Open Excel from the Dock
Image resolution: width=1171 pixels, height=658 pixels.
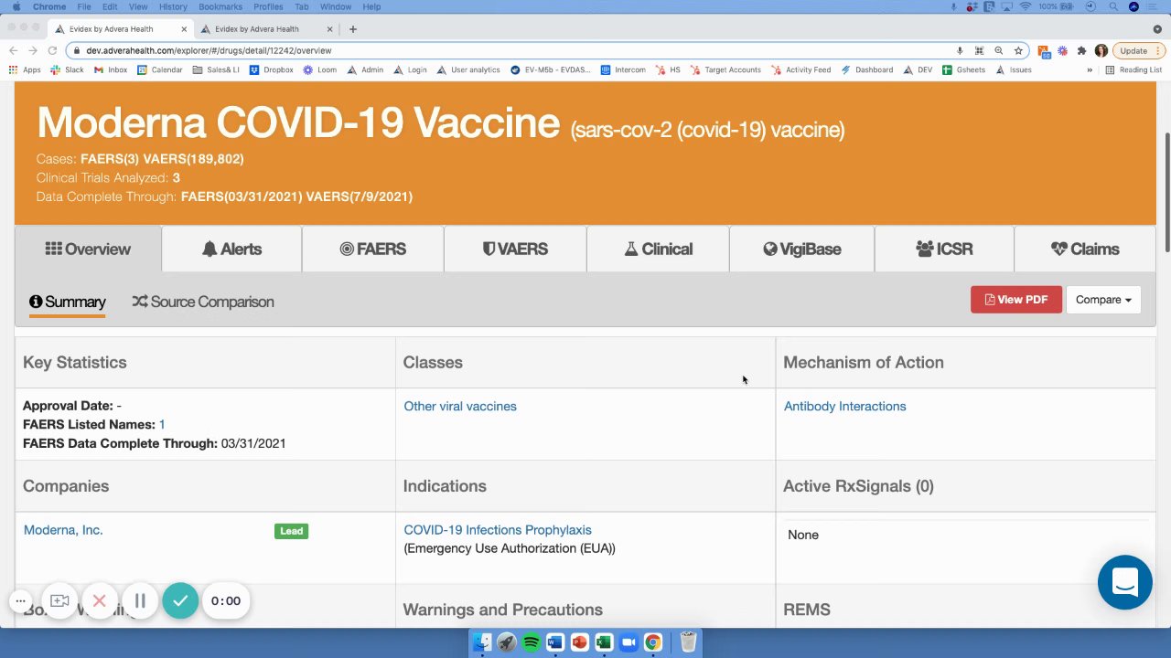point(603,642)
